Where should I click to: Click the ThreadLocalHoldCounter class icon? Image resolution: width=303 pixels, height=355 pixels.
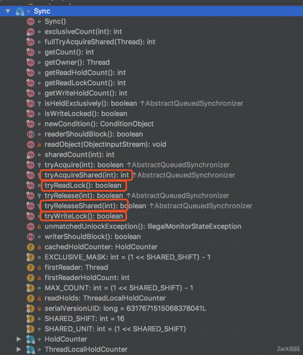[x=31, y=349]
